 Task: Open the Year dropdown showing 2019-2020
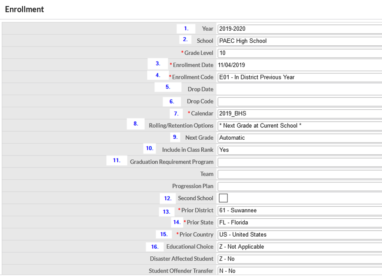click(x=299, y=29)
